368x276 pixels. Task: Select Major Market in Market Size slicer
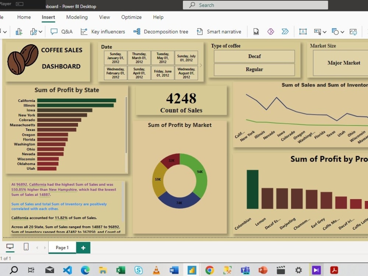[x=344, y=63]
